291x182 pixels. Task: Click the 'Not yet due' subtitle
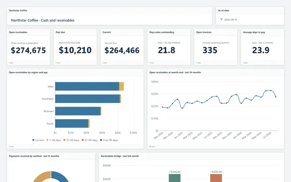[x=110, y=43]
